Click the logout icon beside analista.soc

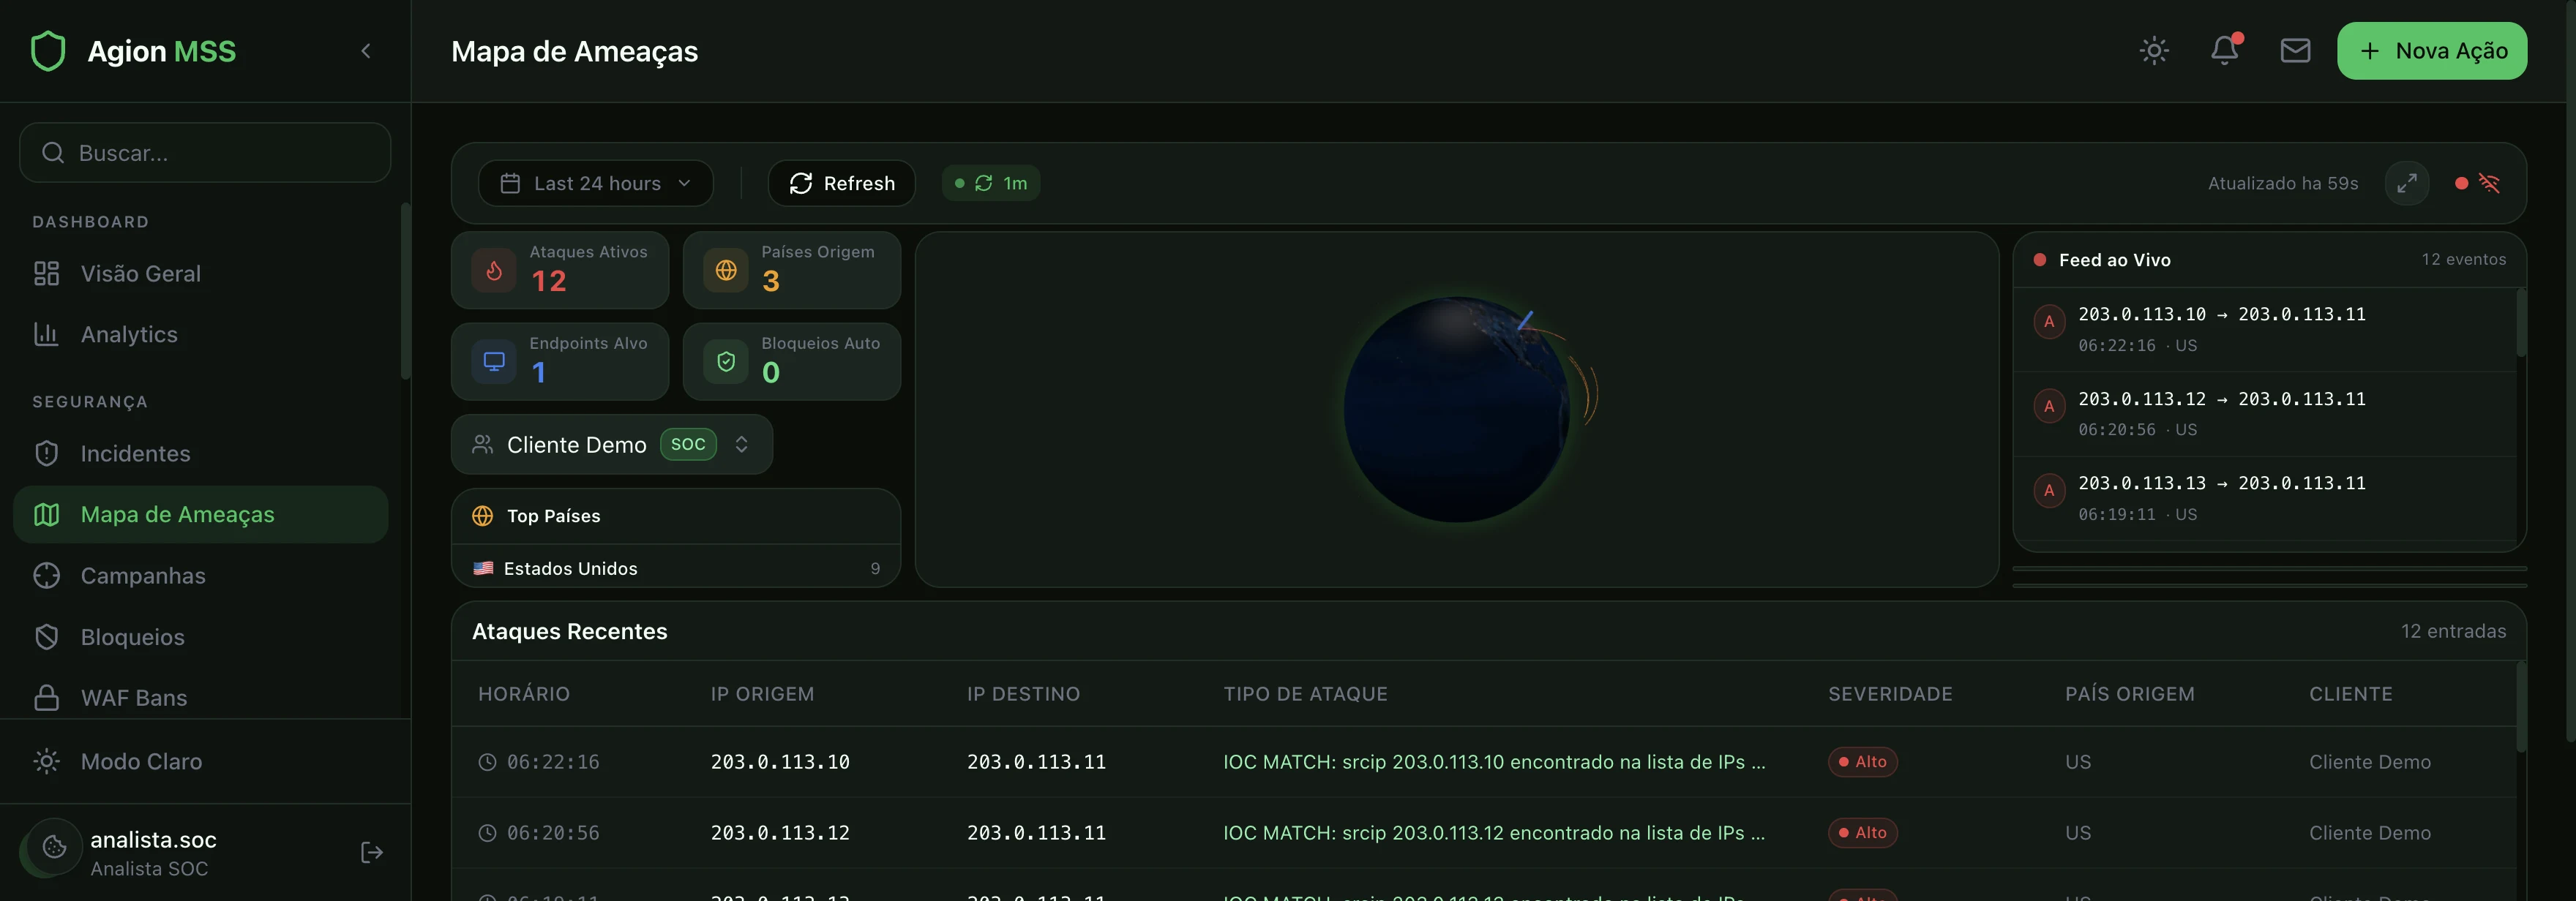tap(371, 853)
